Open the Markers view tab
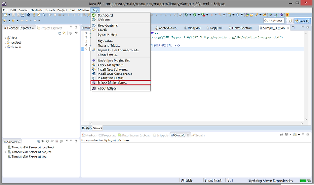 [89, 135]
